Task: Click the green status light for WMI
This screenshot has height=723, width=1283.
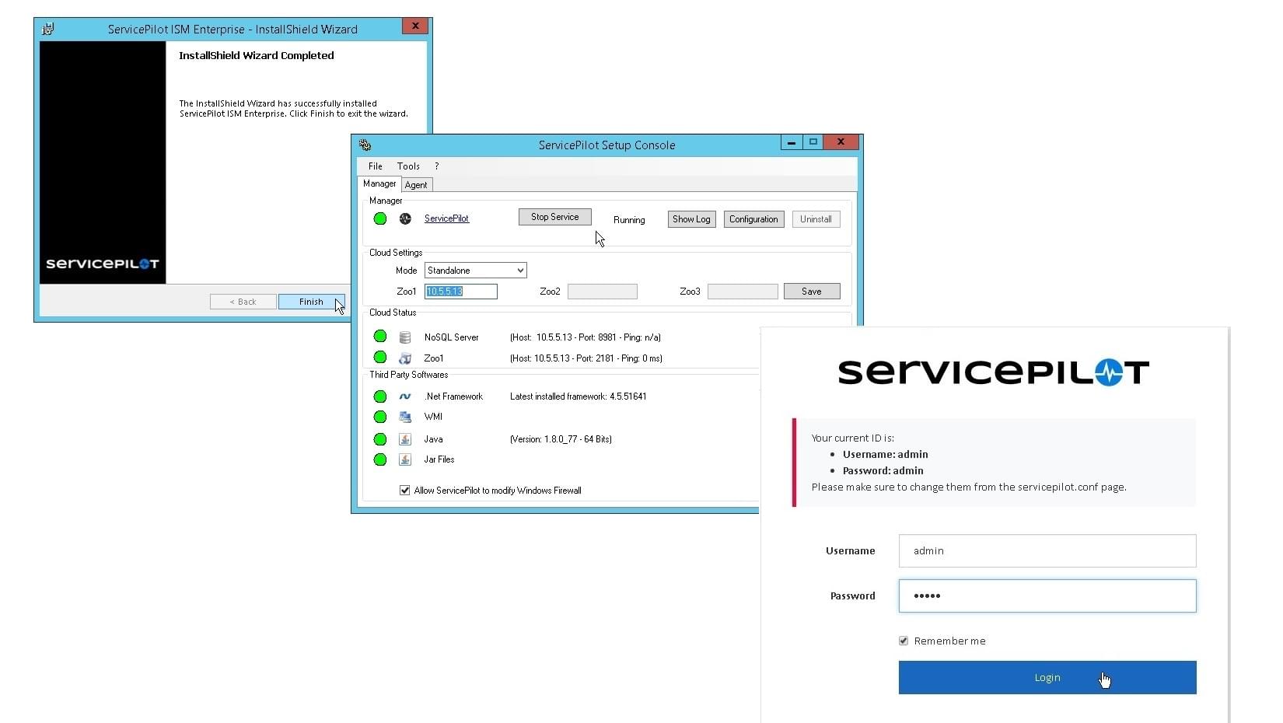Action: click(x=380, y=417)
